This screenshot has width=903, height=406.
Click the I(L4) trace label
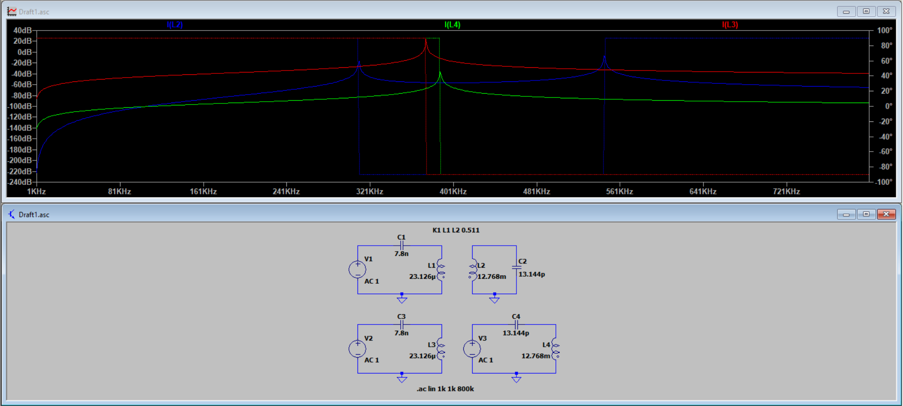(x=452, y=24)
